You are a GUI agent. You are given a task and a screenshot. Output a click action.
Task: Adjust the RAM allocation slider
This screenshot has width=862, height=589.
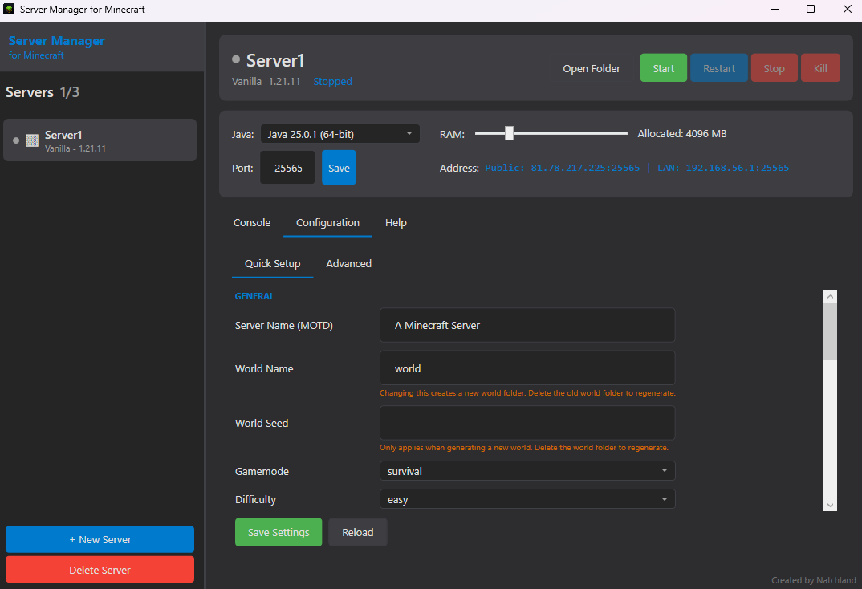509,133
